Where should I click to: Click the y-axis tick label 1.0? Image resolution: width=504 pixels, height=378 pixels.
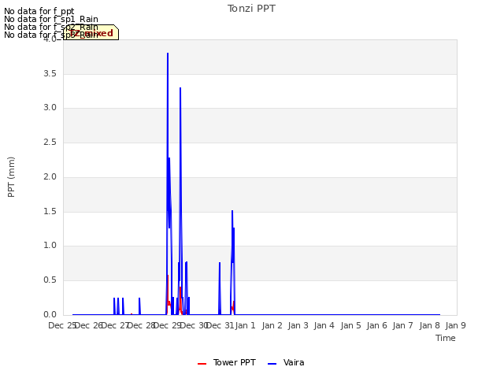tap(50, 246)
